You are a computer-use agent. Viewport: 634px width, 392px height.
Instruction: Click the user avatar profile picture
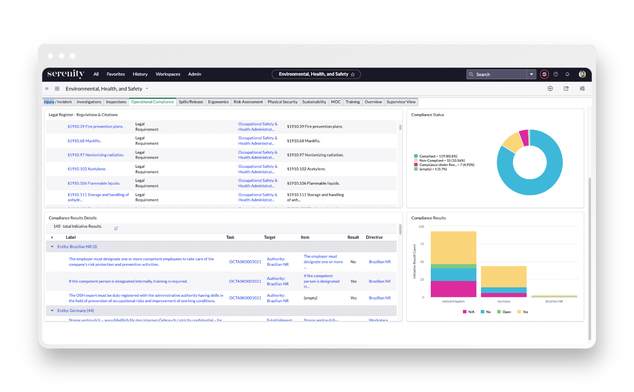click(582, 74)
